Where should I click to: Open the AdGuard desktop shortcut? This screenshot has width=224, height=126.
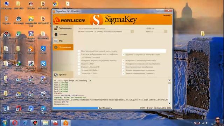(19, 35)
